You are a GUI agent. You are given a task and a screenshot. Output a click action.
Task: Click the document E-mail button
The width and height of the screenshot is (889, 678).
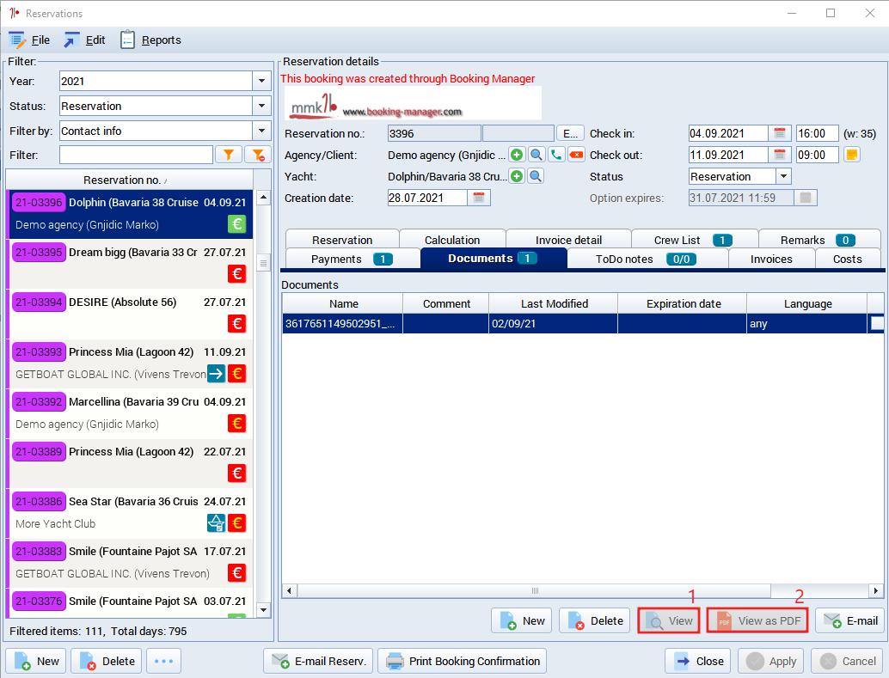coord(851,620)
